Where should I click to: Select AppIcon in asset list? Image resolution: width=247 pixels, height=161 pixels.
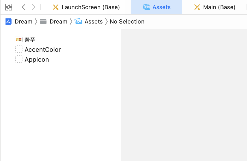click(x=61, y=59)
